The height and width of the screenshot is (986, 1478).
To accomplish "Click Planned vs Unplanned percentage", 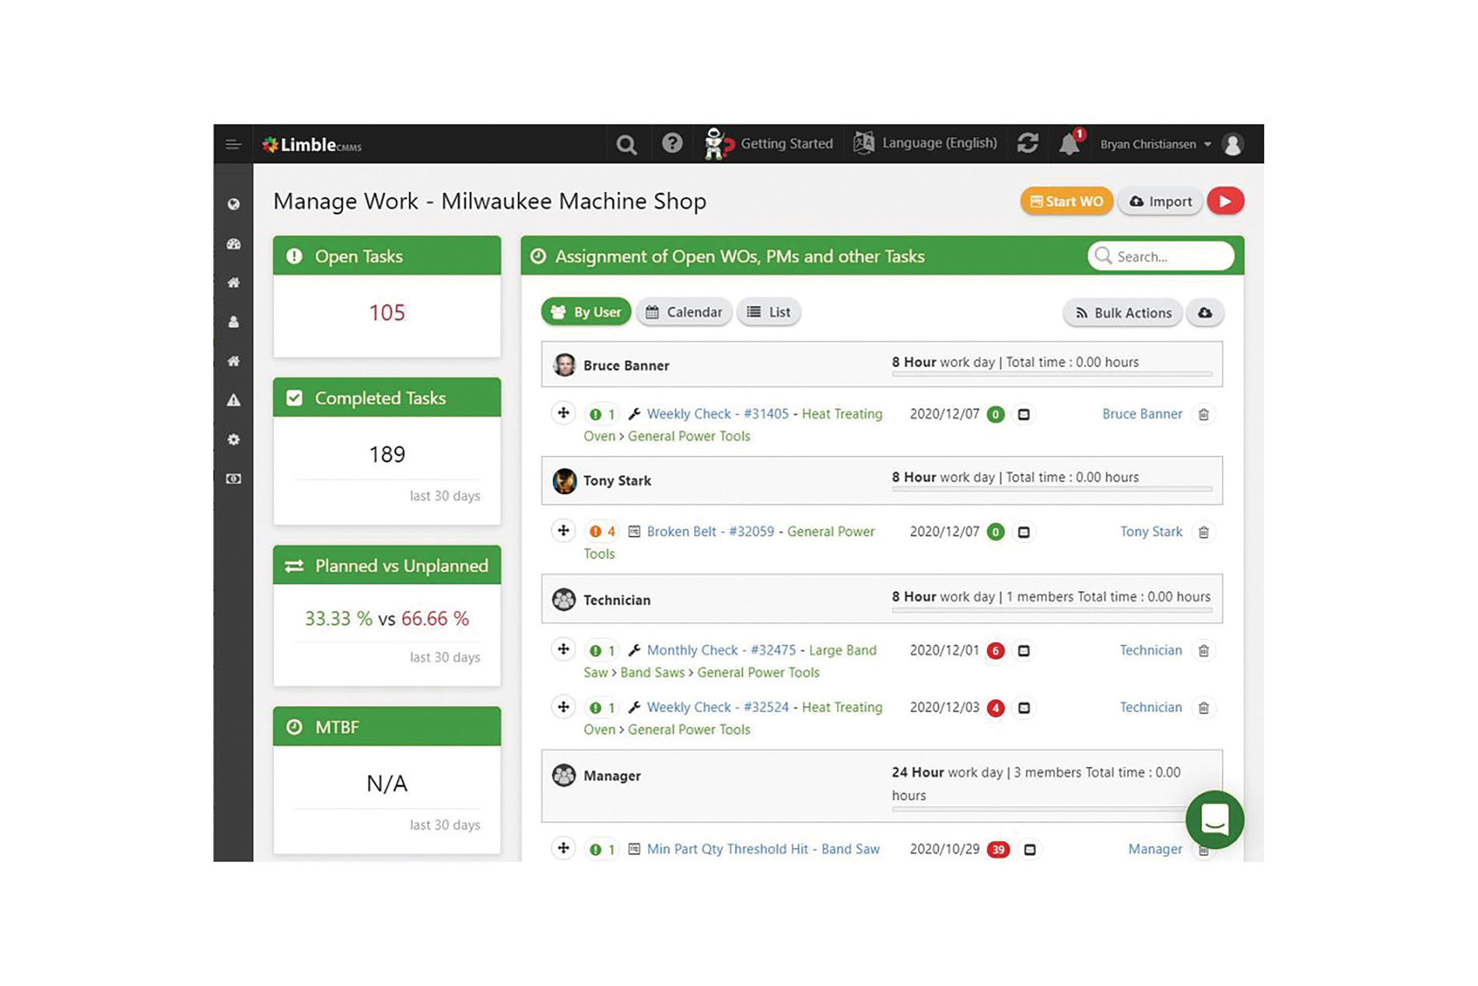I will tap(387, 619).
